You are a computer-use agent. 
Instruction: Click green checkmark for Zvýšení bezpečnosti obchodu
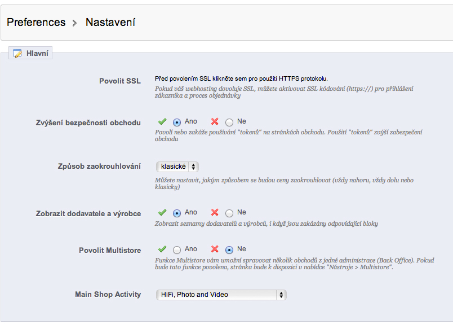[x=162, y=121]
